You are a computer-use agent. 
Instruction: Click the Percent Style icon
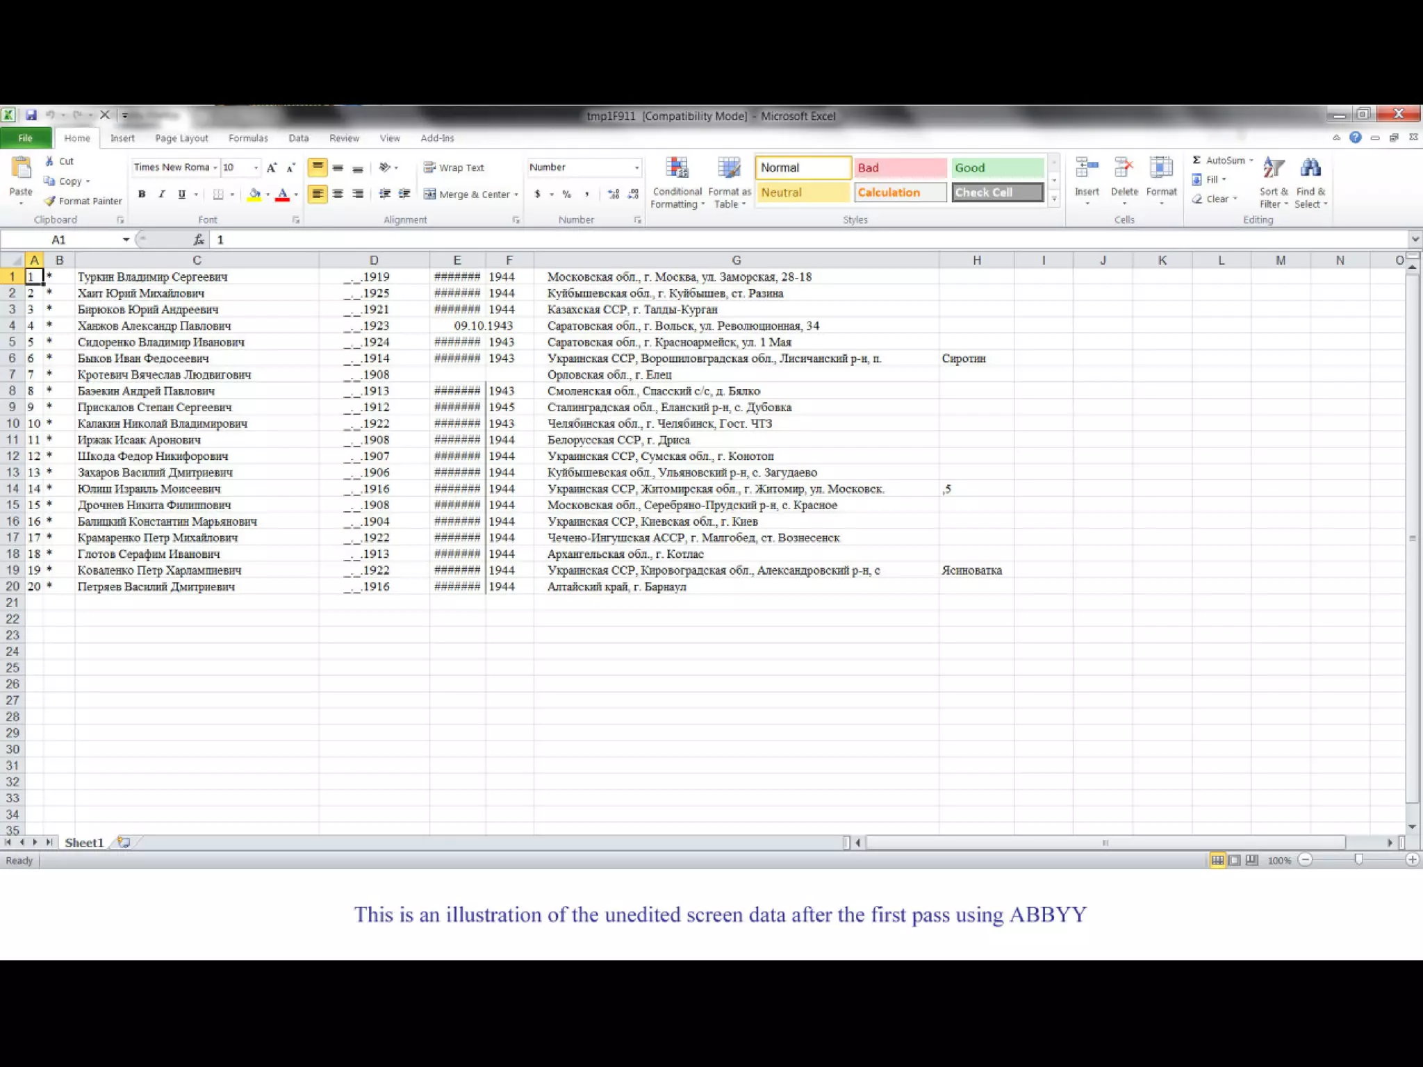coord(567,195)
